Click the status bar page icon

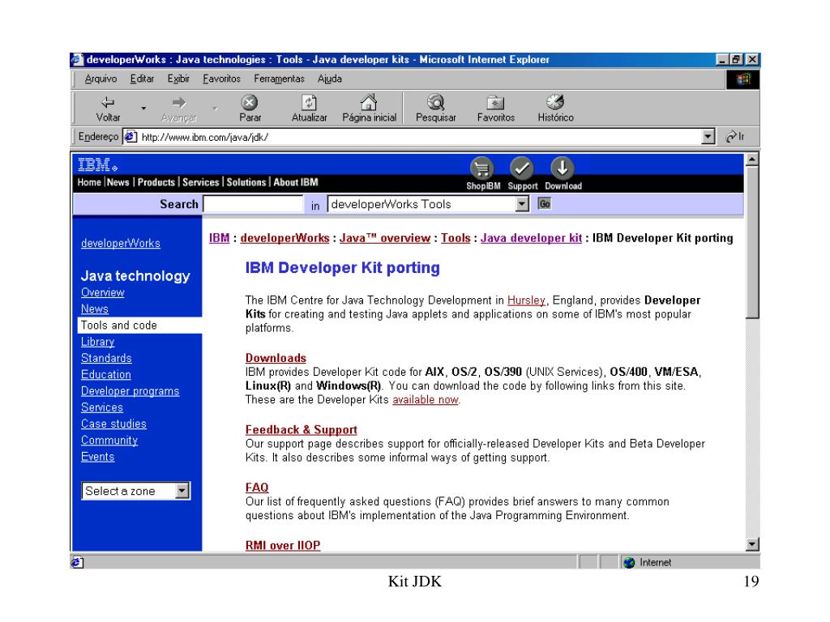(x=77, y=562)
